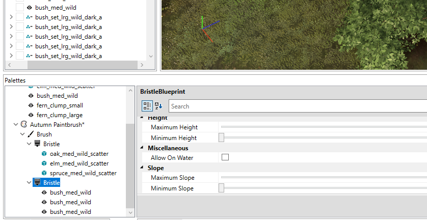Click the red axis of the viewport gizmo
This screenshot has height=220, width=427.
coord(207,36)
